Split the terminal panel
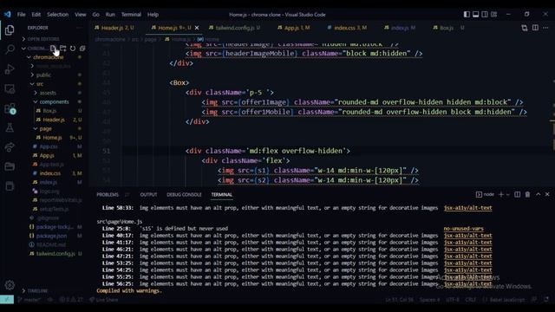This screenshot has height=312, width=555. click(517, 194)
